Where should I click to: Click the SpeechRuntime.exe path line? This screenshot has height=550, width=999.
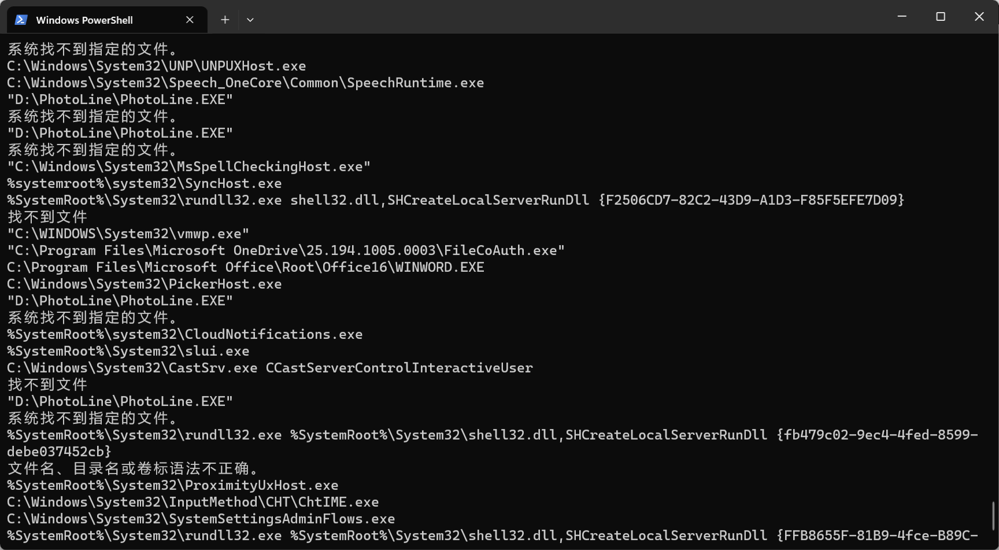(x=246, y=83)
